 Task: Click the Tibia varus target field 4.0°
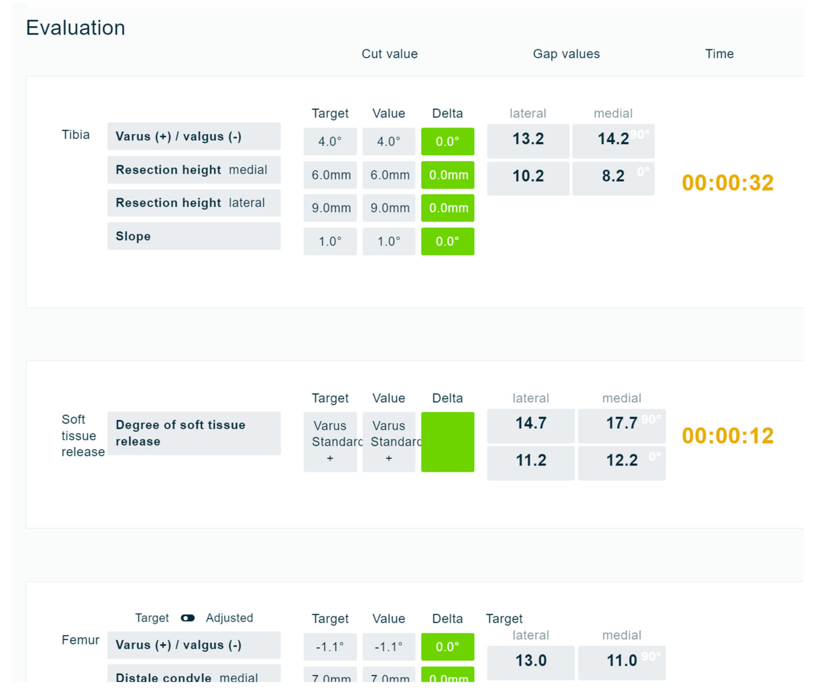click(x=330, y=141)
